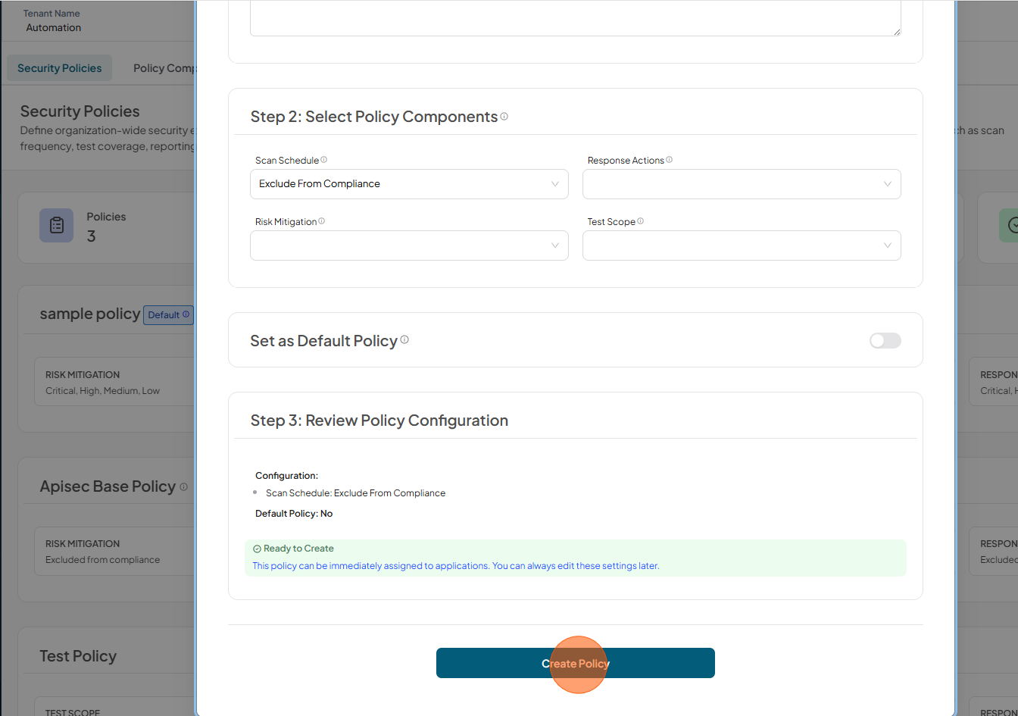Open the Test Scope dropdown

point(742,245)
